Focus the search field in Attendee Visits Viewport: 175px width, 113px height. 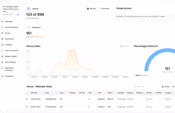(141, 86)
